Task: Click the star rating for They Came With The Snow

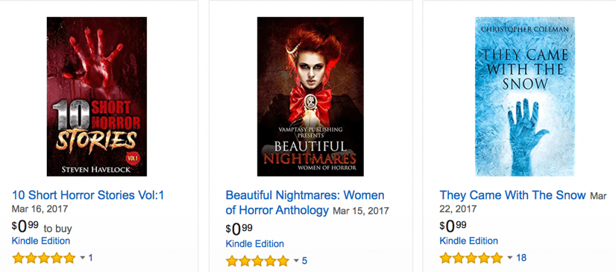Action: click(471, 258)
